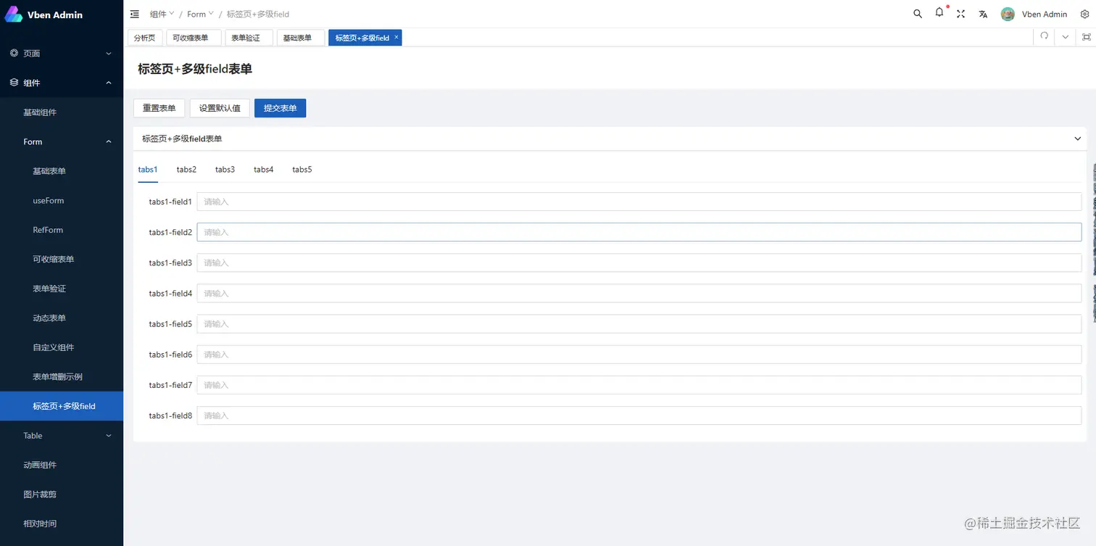The height and width of the screenshot is (546, 1096).
Task: Open the tab bar dropdown arrow
Action: click(1065, 37)
